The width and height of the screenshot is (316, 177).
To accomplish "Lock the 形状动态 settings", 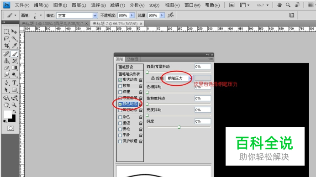I will (141, 80).
